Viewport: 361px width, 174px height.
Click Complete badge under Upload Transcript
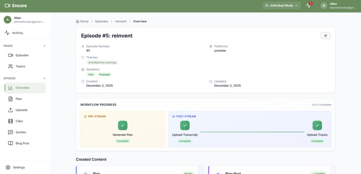[x=185, y=141]
